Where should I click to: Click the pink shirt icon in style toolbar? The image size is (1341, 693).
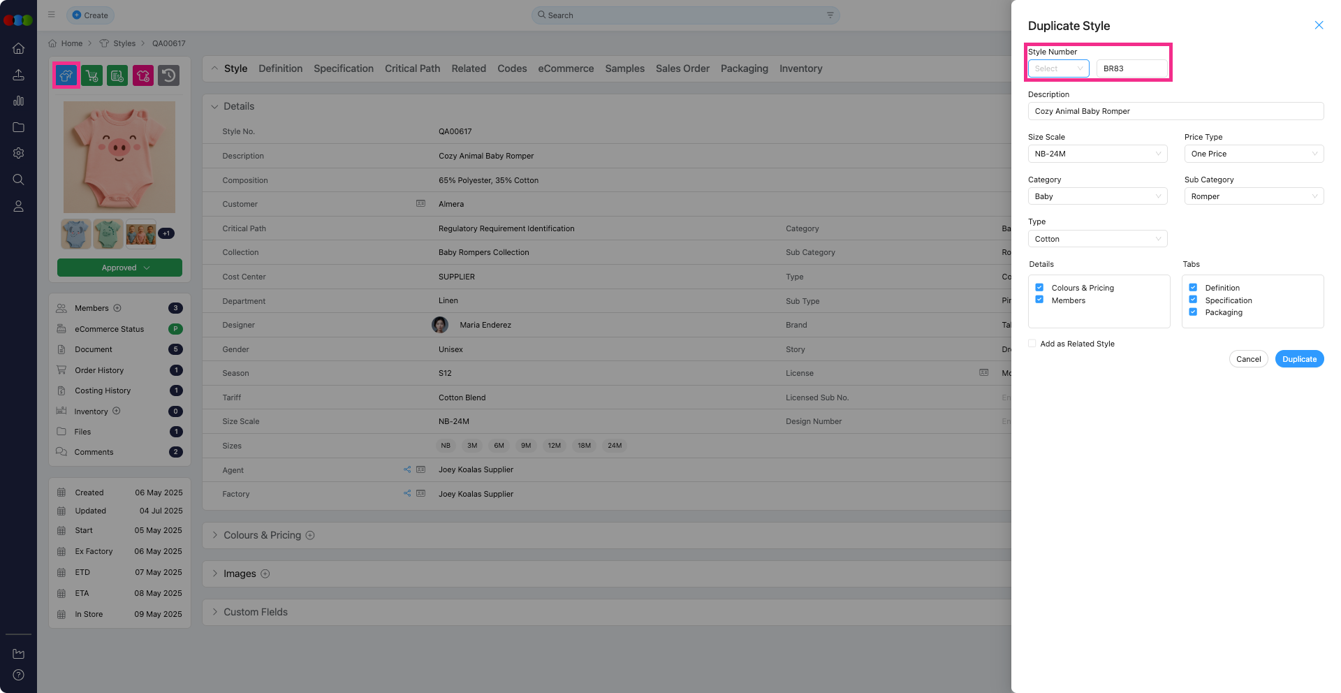[x=143, y=75]
